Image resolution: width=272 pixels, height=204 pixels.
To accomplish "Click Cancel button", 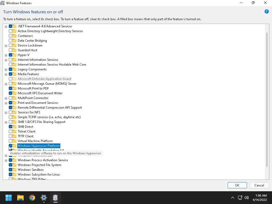I will point(259,185).
